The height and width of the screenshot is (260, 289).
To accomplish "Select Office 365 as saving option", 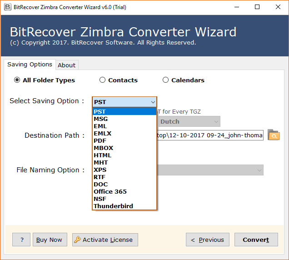I will (x=125, y=191).
